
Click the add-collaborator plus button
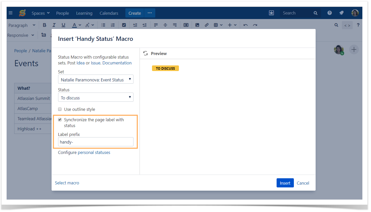click(x=354, y=49)
